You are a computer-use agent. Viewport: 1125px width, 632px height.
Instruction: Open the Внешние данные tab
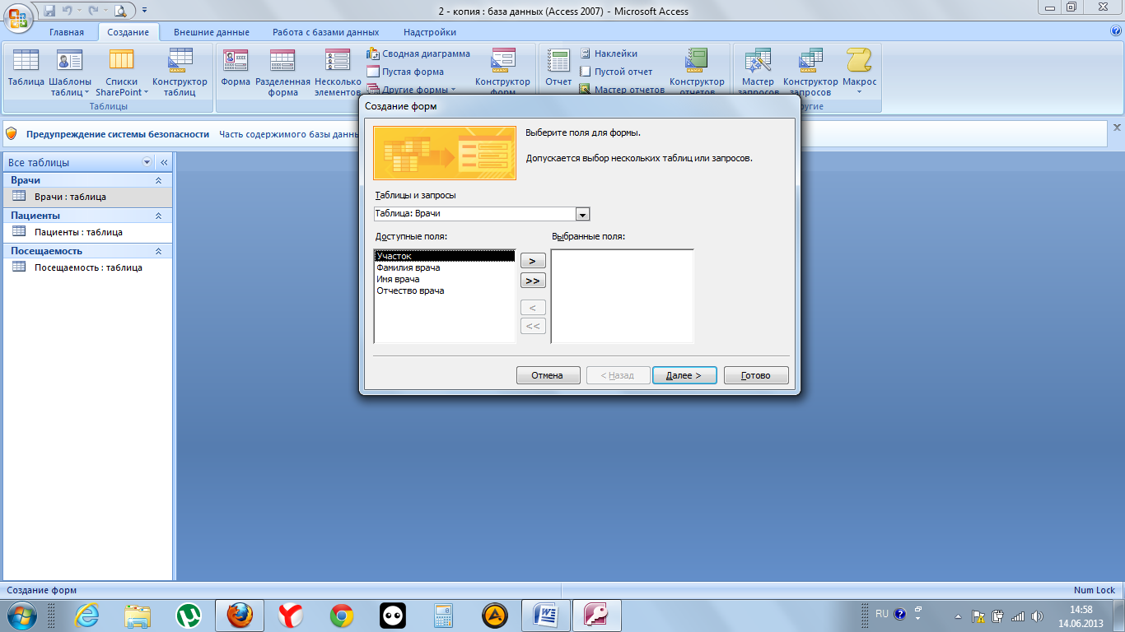[x=212, y=32]
